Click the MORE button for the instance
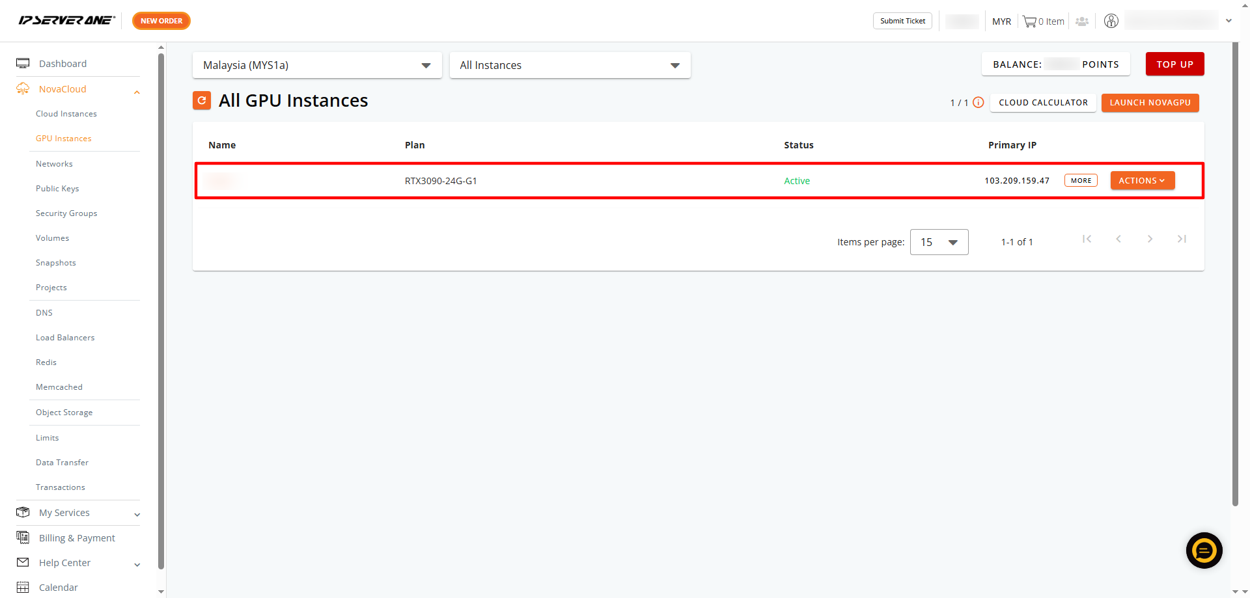The width and height of the screenshot is (1250, 598). (x=1081, y=180)
